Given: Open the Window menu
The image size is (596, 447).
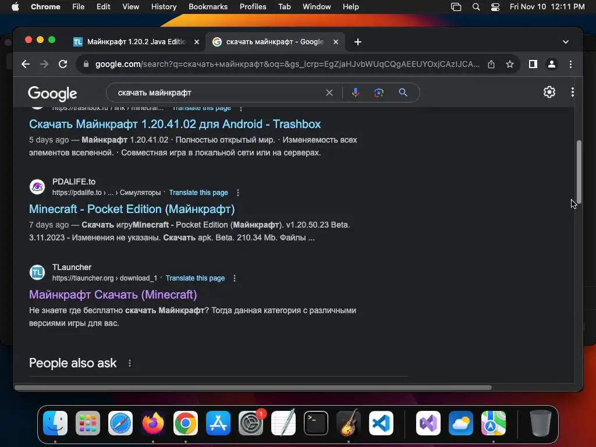Looking at the screenshot, I should tap(317, 7).
